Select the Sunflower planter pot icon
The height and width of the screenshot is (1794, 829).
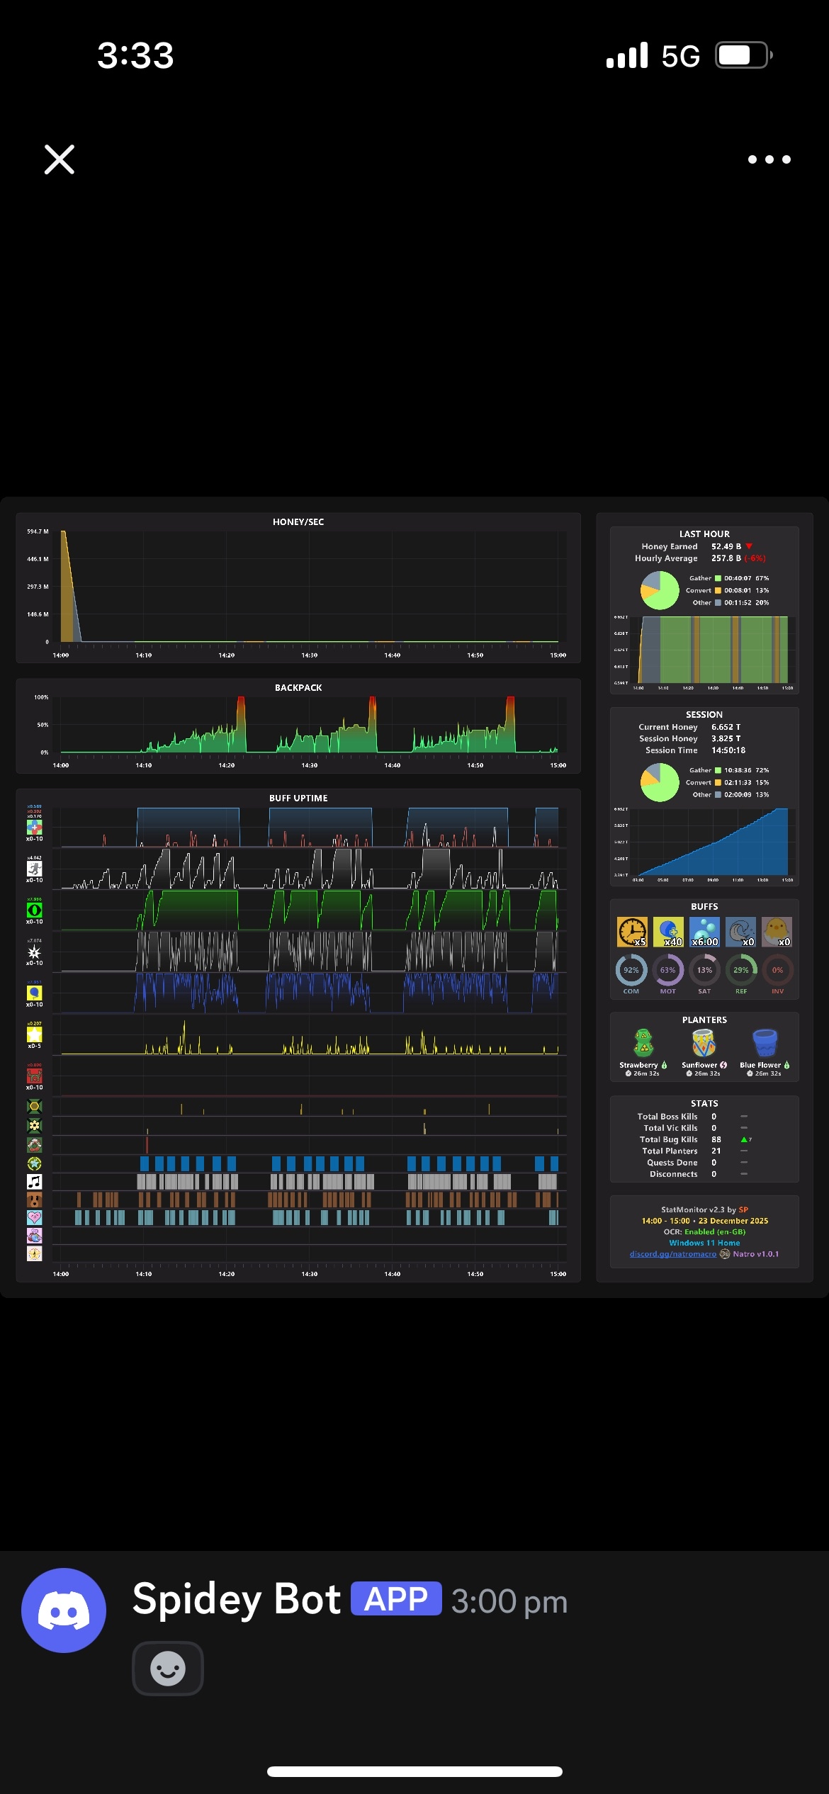704,1043
